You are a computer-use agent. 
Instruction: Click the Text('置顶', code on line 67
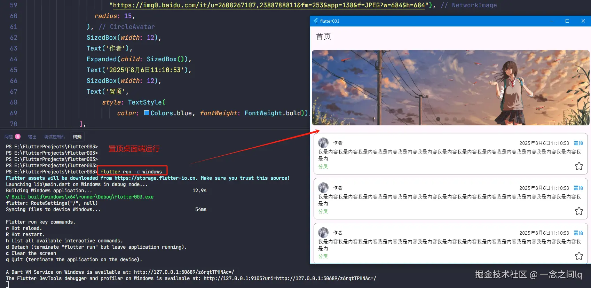[x=108, y=92]
